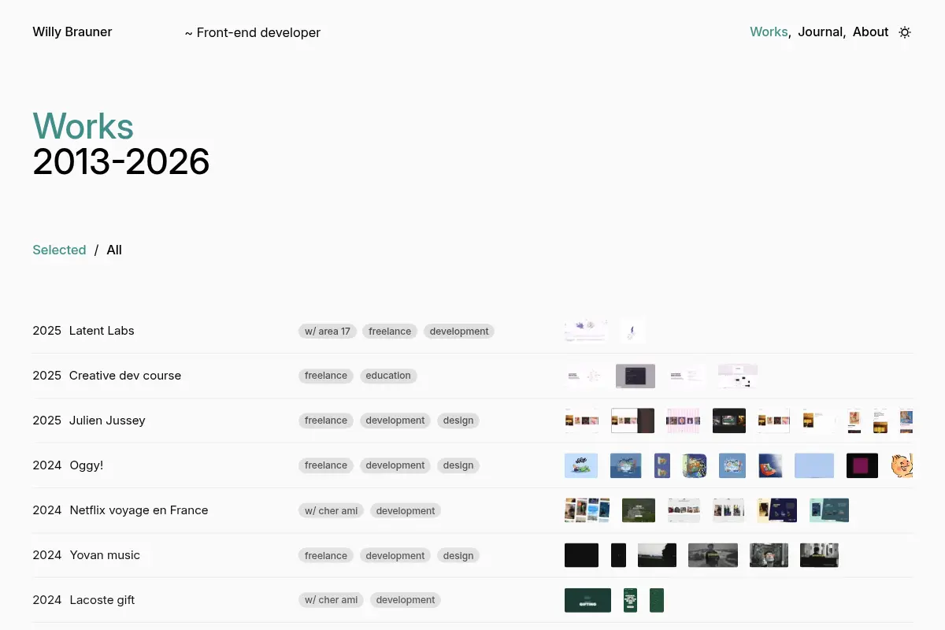This screenshot has height=630, width=945.
Task: Click Oggy! 'design' tag
Action: pyautogui.click(x=458, y=465)
